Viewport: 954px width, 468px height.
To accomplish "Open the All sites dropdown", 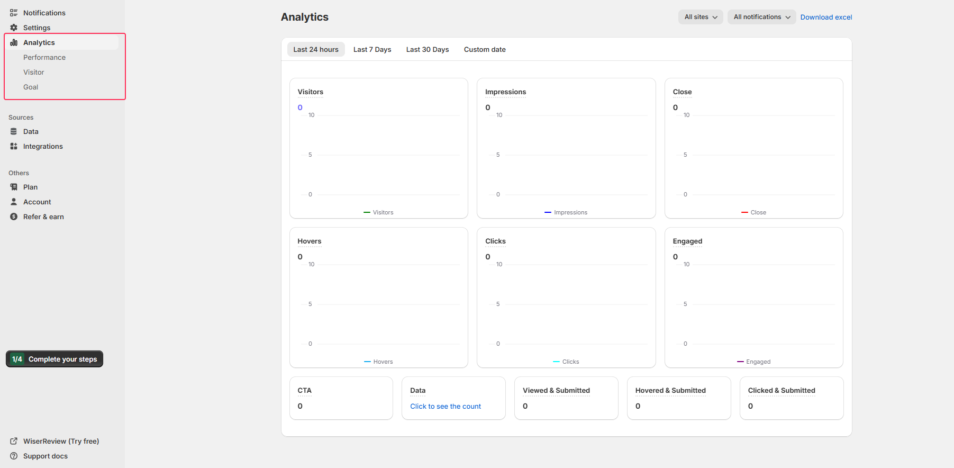I will [701, 17].
